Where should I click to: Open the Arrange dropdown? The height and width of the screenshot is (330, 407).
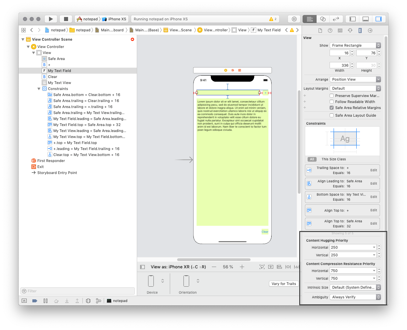tap(355, 79)
